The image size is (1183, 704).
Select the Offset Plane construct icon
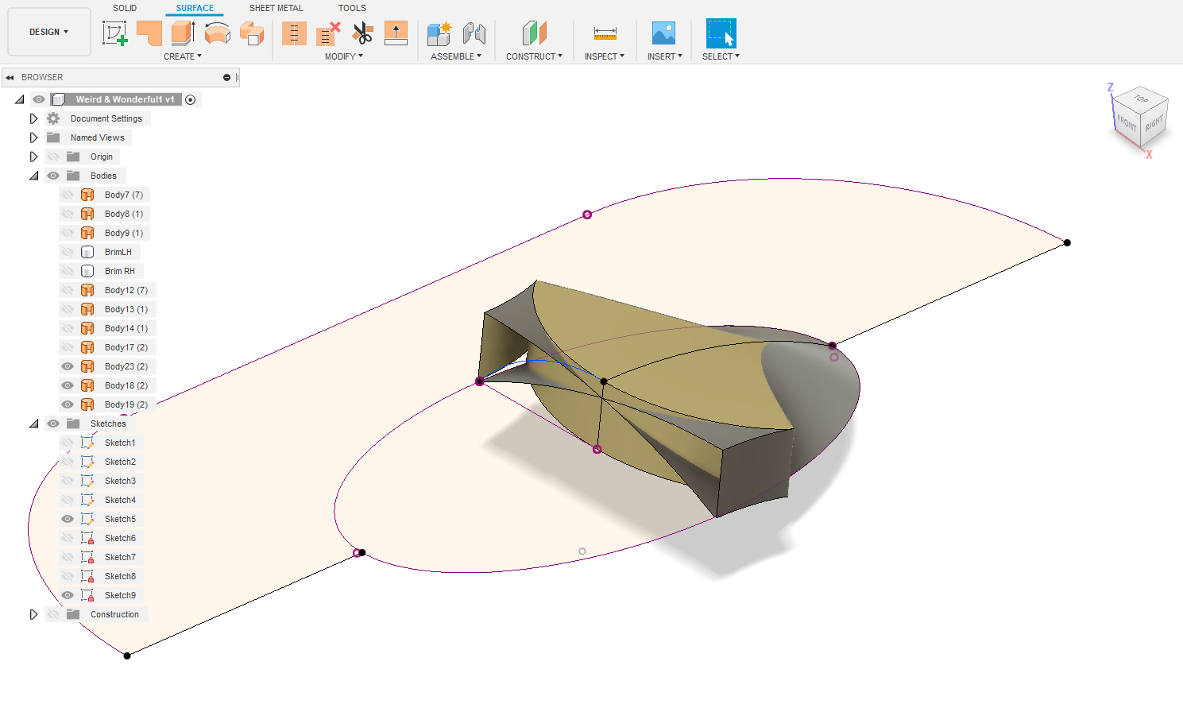pos(534,33)
